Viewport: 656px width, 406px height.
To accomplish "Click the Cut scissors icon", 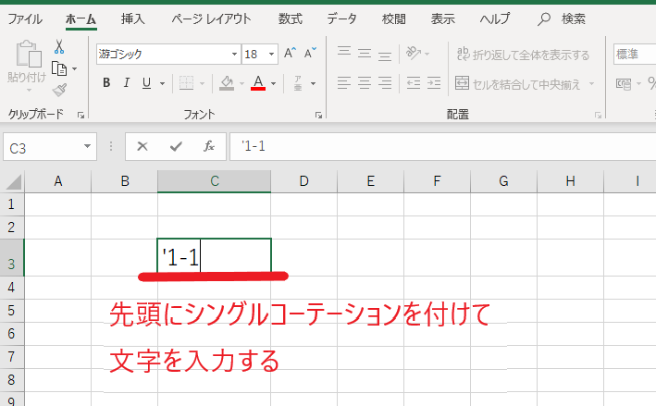I will click(59, 47).
